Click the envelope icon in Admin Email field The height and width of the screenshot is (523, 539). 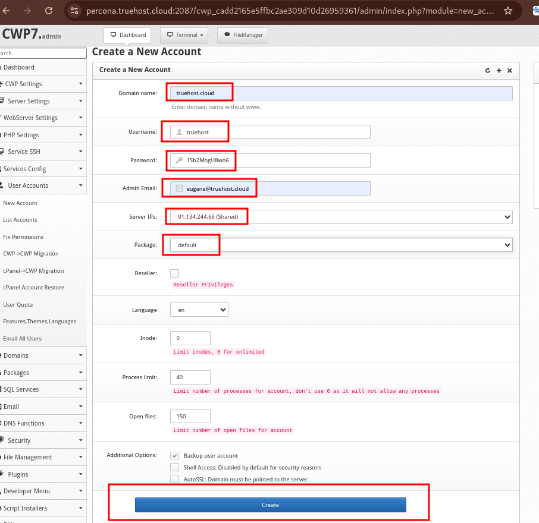pos(179,188)
